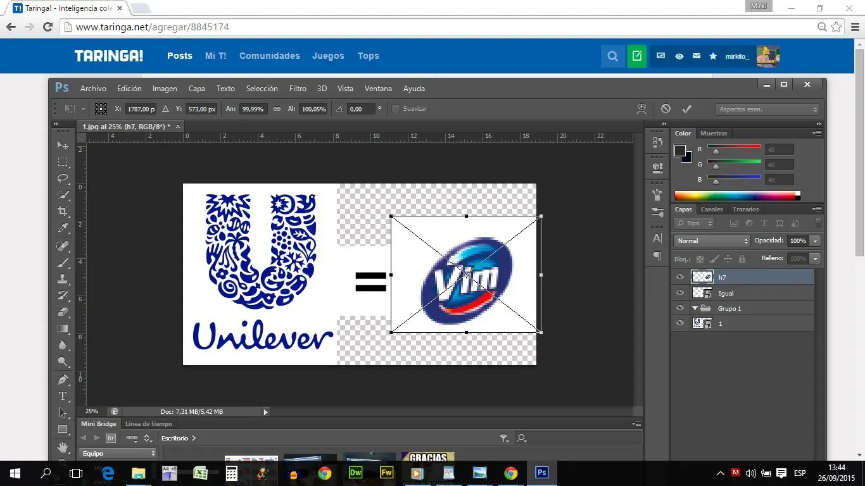This screenshot has height=486, width=865.
Task: Select the Rectangle shape tool
Action: click(63, 429)
